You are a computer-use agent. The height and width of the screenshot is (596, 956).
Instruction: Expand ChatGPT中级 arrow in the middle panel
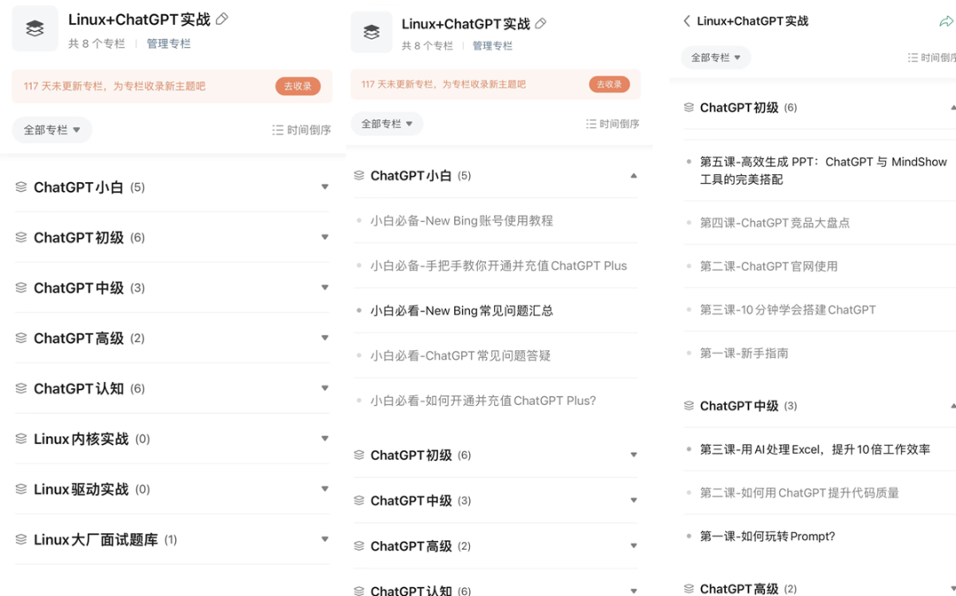pos(634,500)
